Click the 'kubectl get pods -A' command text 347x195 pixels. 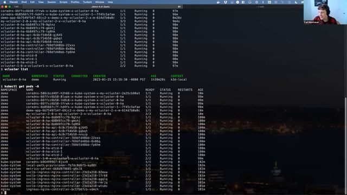tap(22, 86)
